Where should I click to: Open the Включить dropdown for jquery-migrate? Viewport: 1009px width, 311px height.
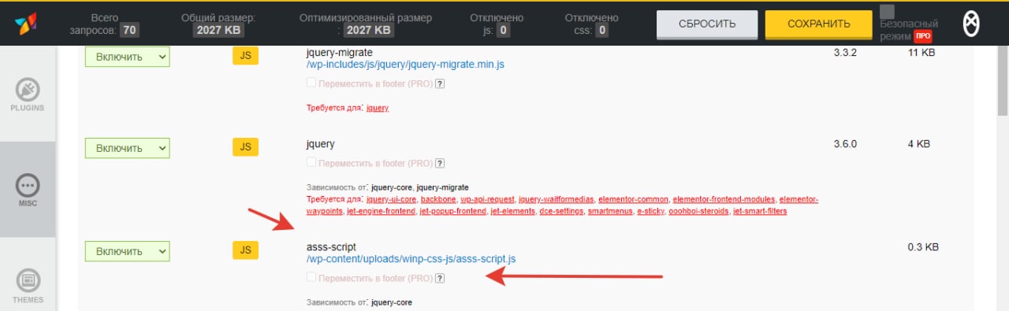(127, 57)
